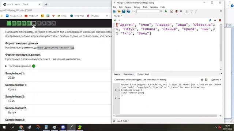Click the Step Out debug icon
The width and height of the screenshot is (234, 131).
click(196, 11)
